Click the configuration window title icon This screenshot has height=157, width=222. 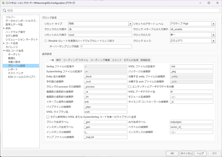point(3,3)
